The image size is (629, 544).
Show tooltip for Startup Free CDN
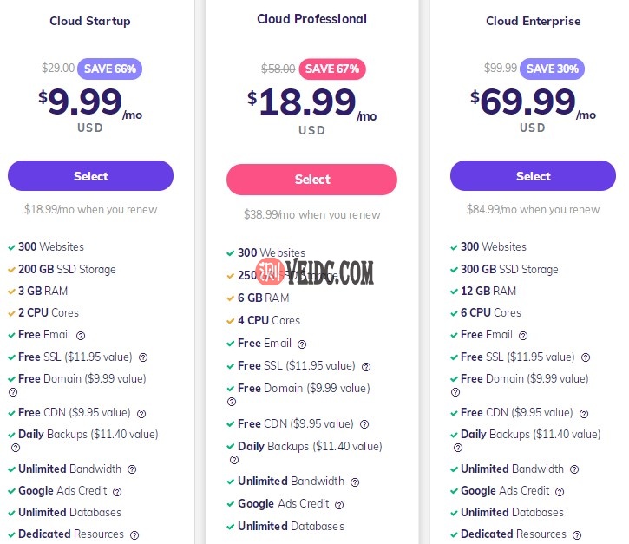141,414
